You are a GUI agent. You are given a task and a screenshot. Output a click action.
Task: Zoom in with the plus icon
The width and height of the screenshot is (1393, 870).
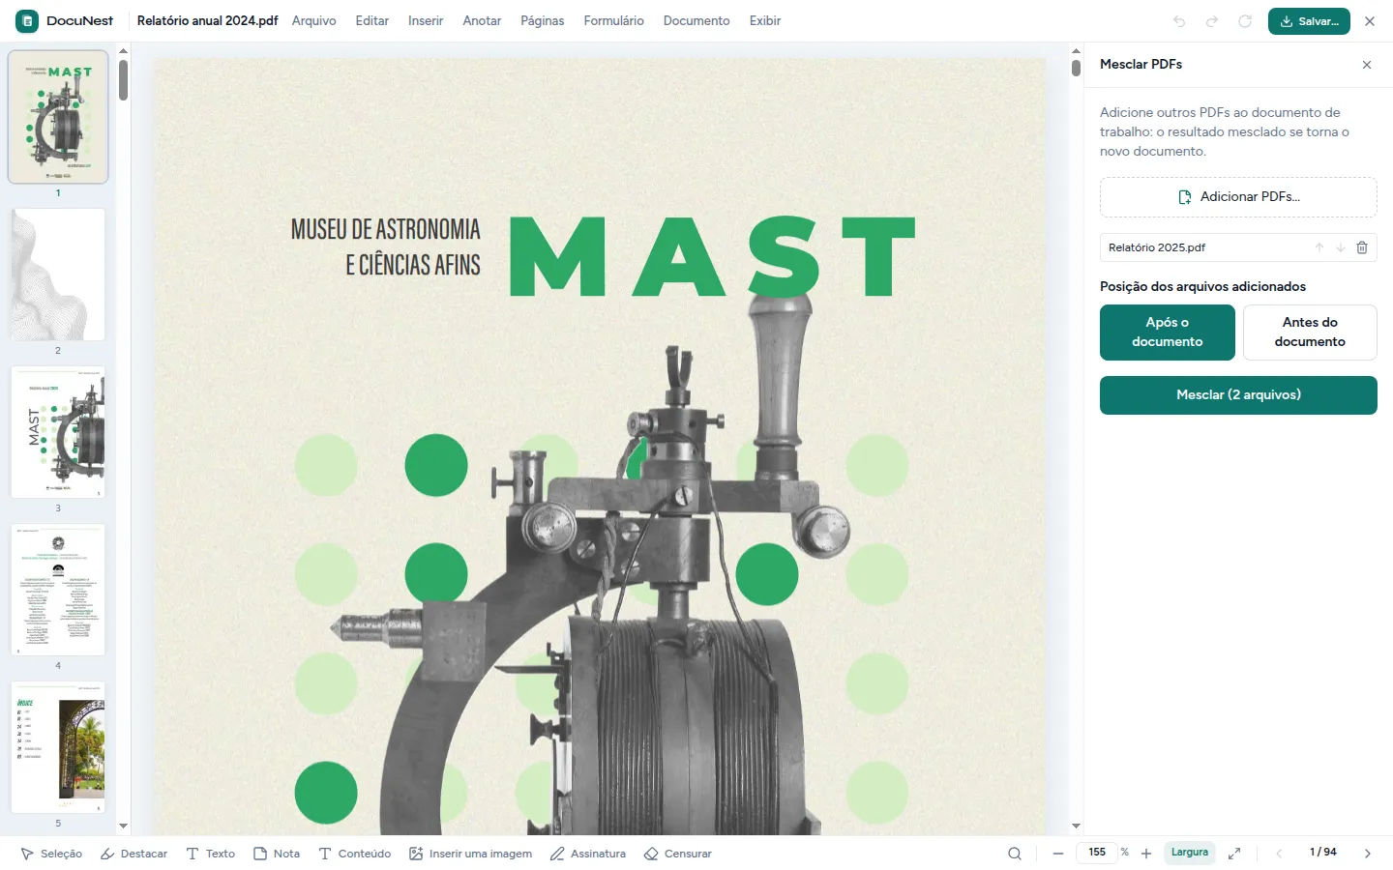(x=1146, y=854)
